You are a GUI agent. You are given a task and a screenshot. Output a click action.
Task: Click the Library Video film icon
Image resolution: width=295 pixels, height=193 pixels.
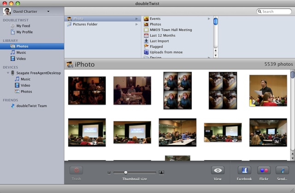pyautogui.click(x=12, y=58)
